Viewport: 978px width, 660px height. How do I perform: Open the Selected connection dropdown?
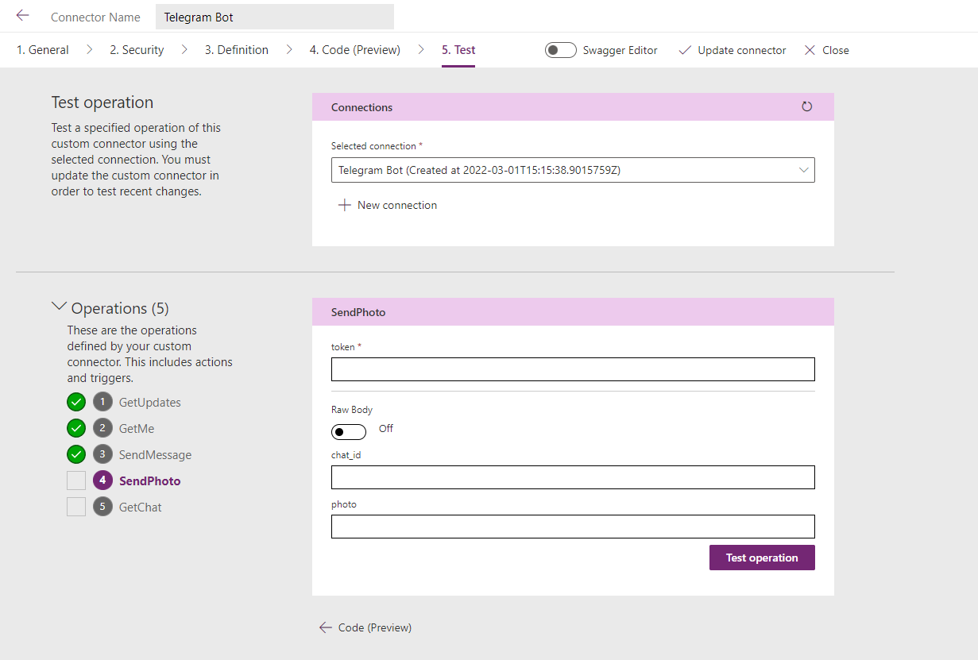(573, 170)
